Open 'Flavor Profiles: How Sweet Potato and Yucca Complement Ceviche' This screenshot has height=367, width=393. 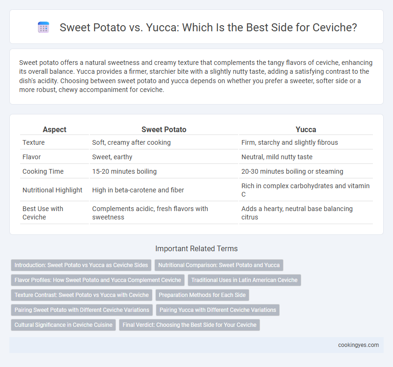tap(98, 280)
